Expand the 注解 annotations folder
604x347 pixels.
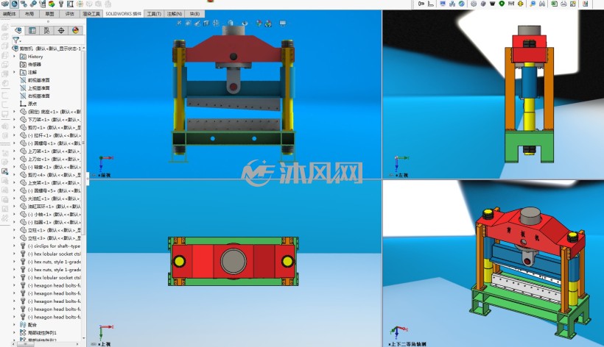click(14, 72)
